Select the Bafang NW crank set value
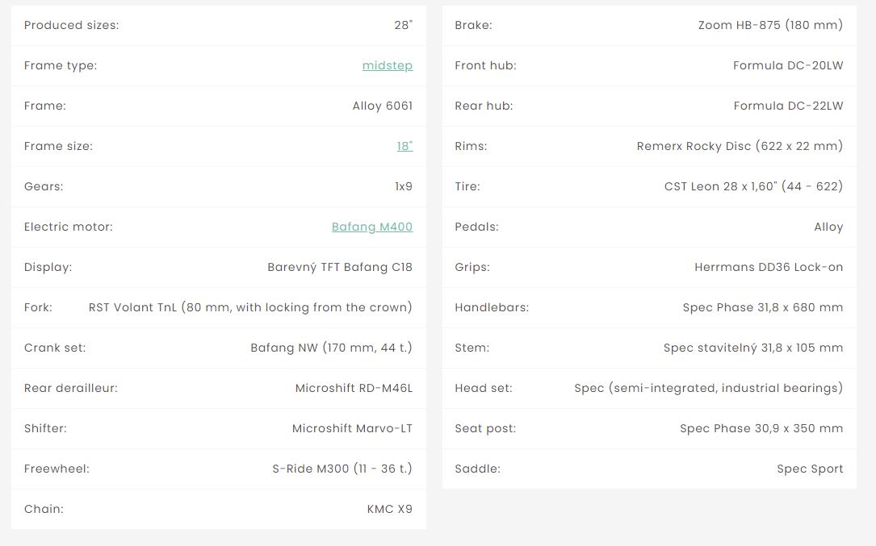The width and height of the screenshot is (876, 546). click(x=331, y=348)
